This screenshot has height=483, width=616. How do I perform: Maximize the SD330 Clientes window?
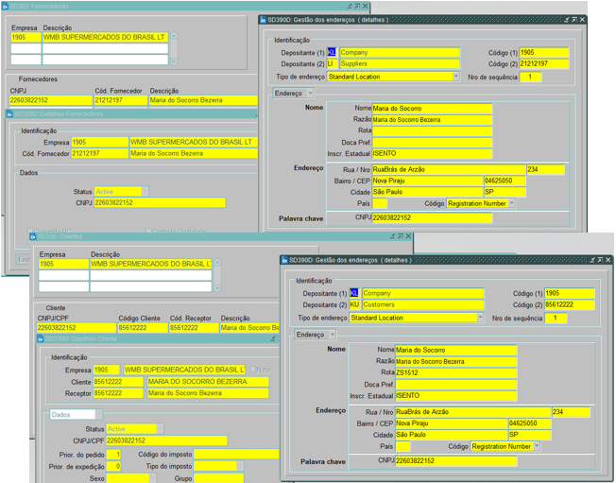tap(401, 236)
